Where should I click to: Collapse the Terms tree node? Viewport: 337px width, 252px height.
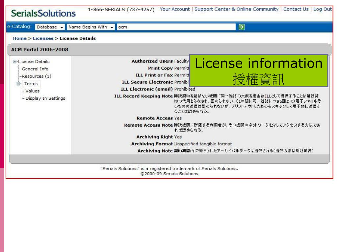tap(18, 84)
